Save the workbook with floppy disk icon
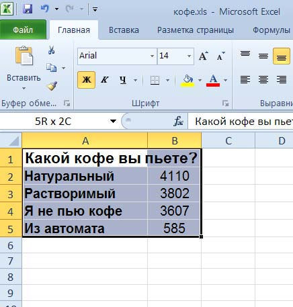293x307 pixels. point(28,9)
